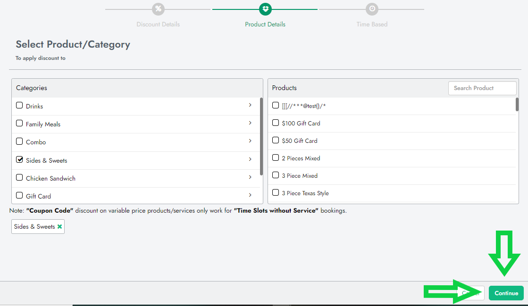Image resolution: width=528 pixels, height=306 pixels.
Task: Expand the Combo category arrow
Action: click(250, 141)
